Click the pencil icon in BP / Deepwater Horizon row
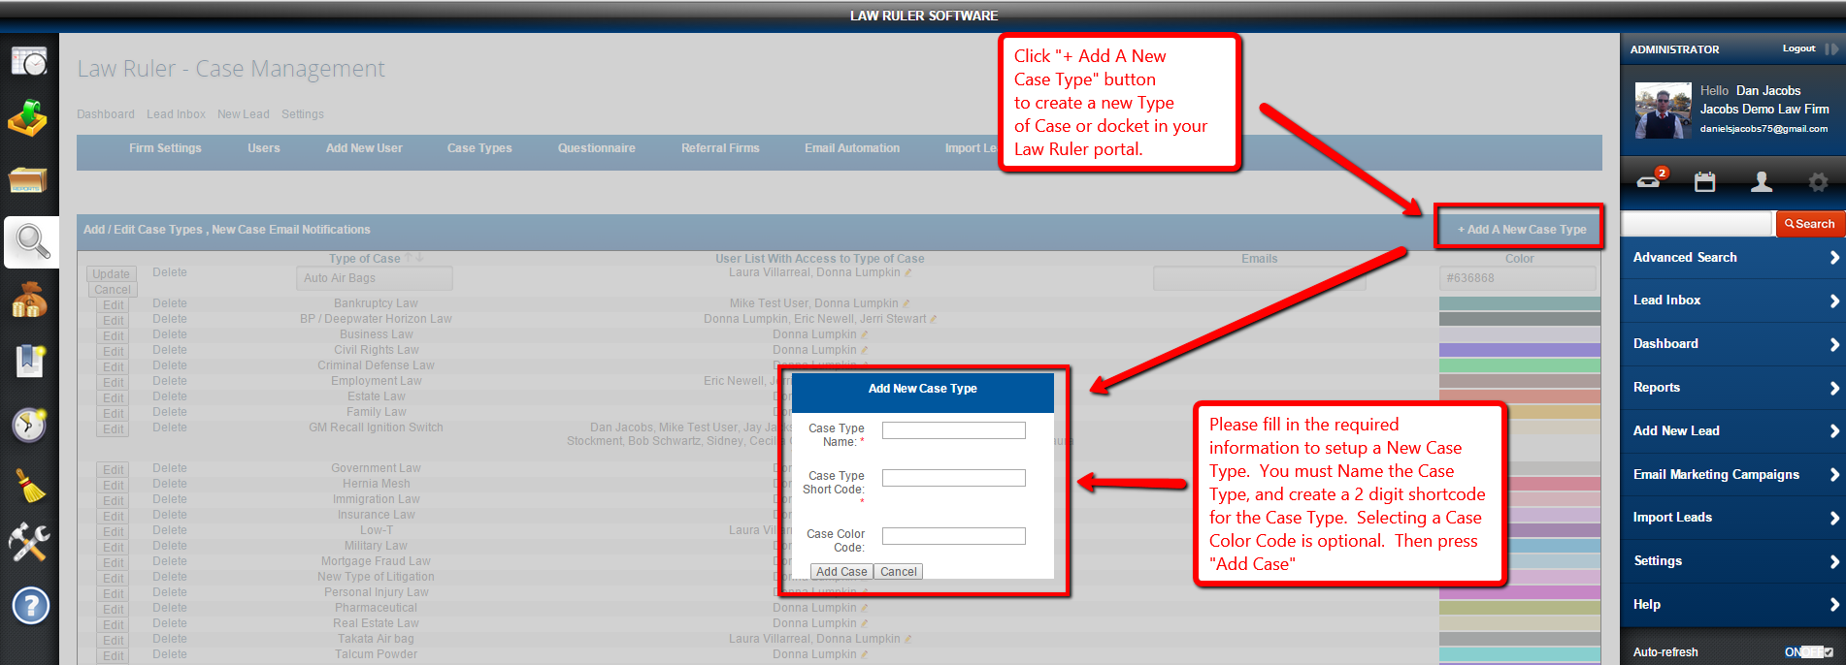The width and height of the screenshot is (1846, 665). [x=933, y=319]
